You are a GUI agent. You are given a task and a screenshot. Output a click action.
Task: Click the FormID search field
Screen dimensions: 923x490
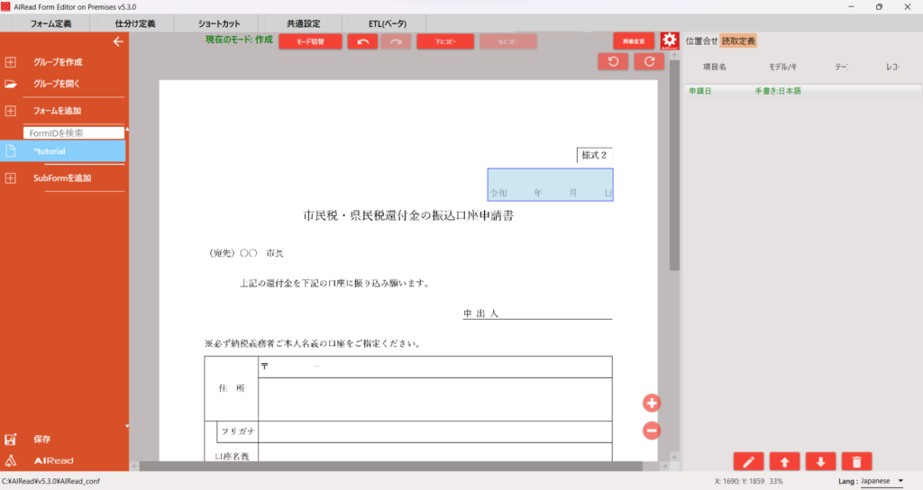pyautogui.click(x=73, y=132)
